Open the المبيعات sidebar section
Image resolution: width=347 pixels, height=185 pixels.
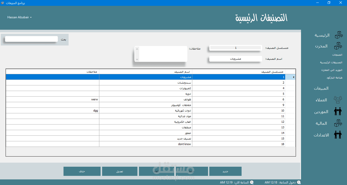coord(321,88)
